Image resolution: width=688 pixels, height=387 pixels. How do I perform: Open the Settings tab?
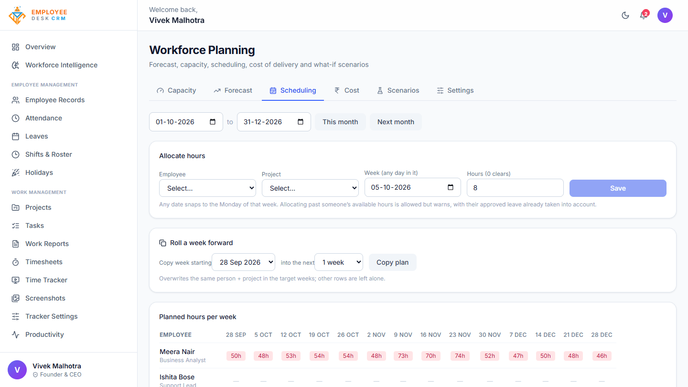click(455, 90)
